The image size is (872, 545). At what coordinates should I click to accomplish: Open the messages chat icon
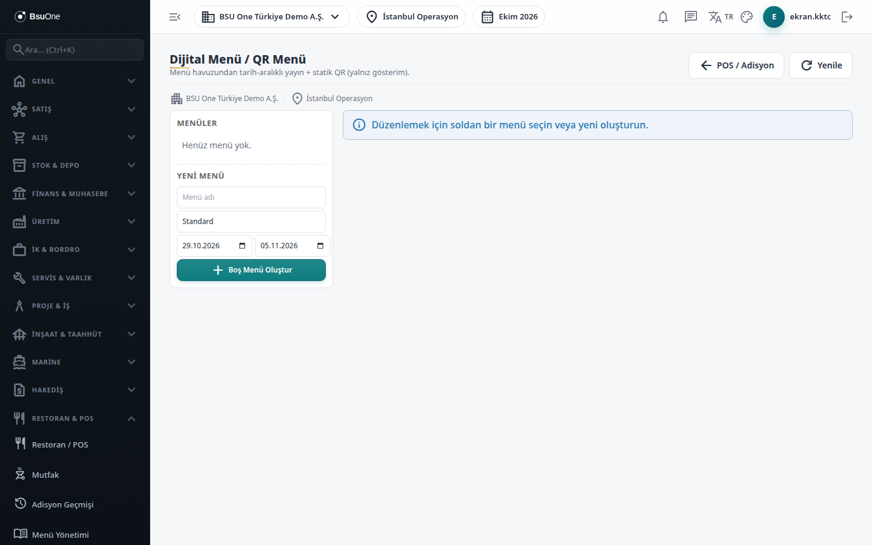[x=690, y=17]
